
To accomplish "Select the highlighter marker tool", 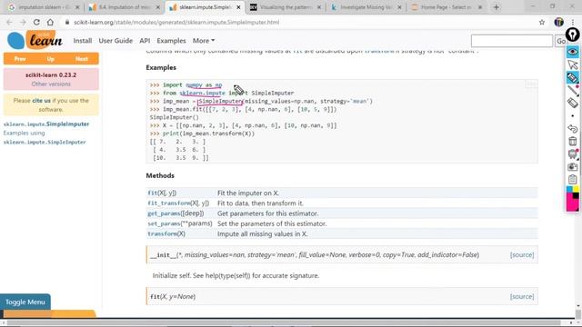I will point(572,77).
